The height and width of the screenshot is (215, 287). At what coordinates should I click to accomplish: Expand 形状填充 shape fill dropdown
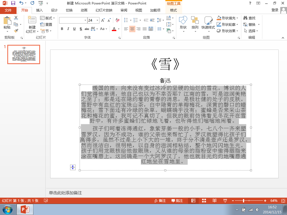pyautogui.click(x=237, y=18)
